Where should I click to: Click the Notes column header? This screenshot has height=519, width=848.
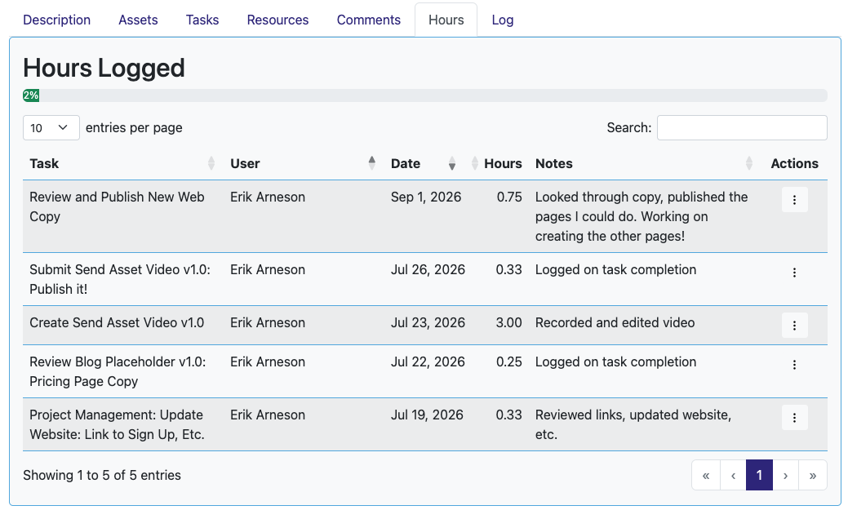click(x=554, y=163)
